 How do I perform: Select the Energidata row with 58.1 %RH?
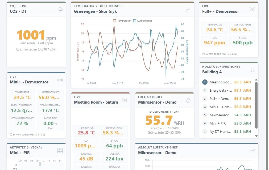tap(227, 90)
